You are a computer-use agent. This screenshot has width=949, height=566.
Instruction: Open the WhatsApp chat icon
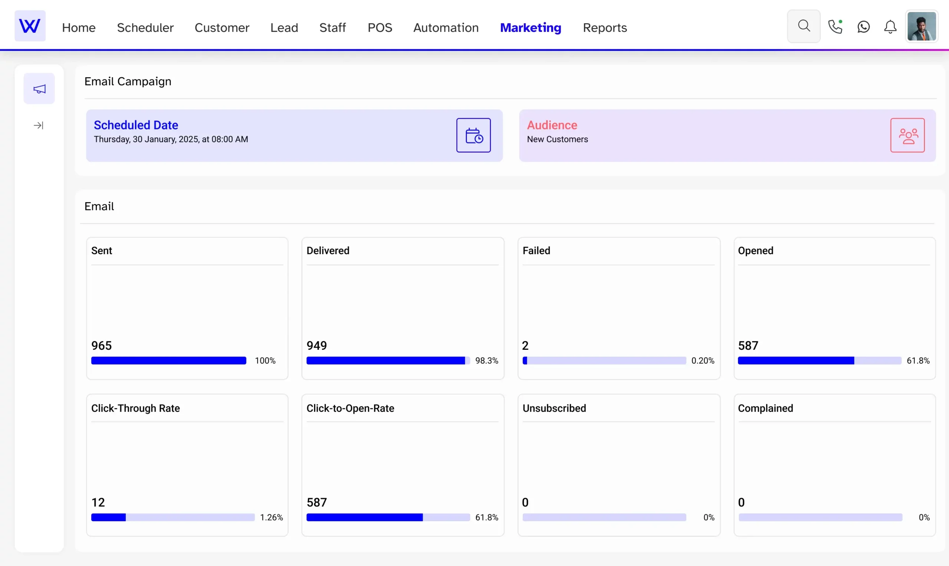tap(863, 27)
